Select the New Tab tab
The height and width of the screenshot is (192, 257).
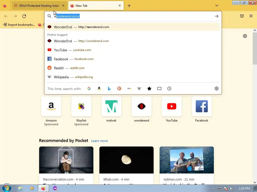tap(96, 5)
